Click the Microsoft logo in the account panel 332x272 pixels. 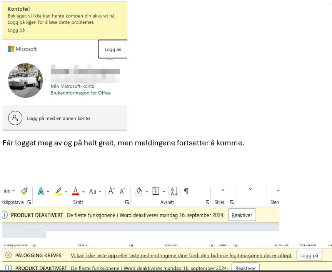[x=22, y=49]
